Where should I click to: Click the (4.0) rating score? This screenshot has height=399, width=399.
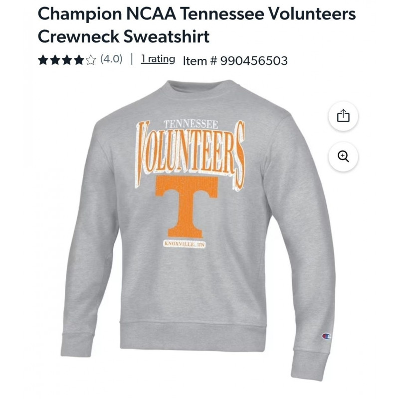(111, 59)
